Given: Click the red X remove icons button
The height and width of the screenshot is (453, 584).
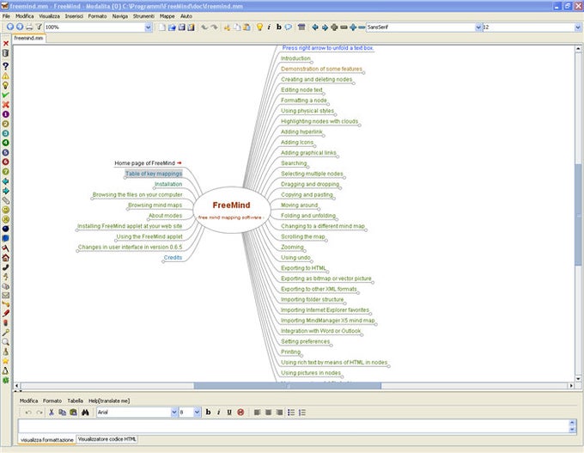Looking at the screenshot, I should [6, 44].
